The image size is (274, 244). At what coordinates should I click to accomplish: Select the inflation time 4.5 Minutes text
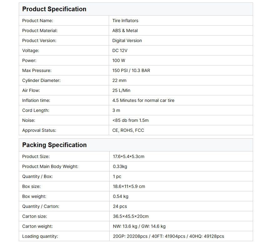[x=143, y=100]
